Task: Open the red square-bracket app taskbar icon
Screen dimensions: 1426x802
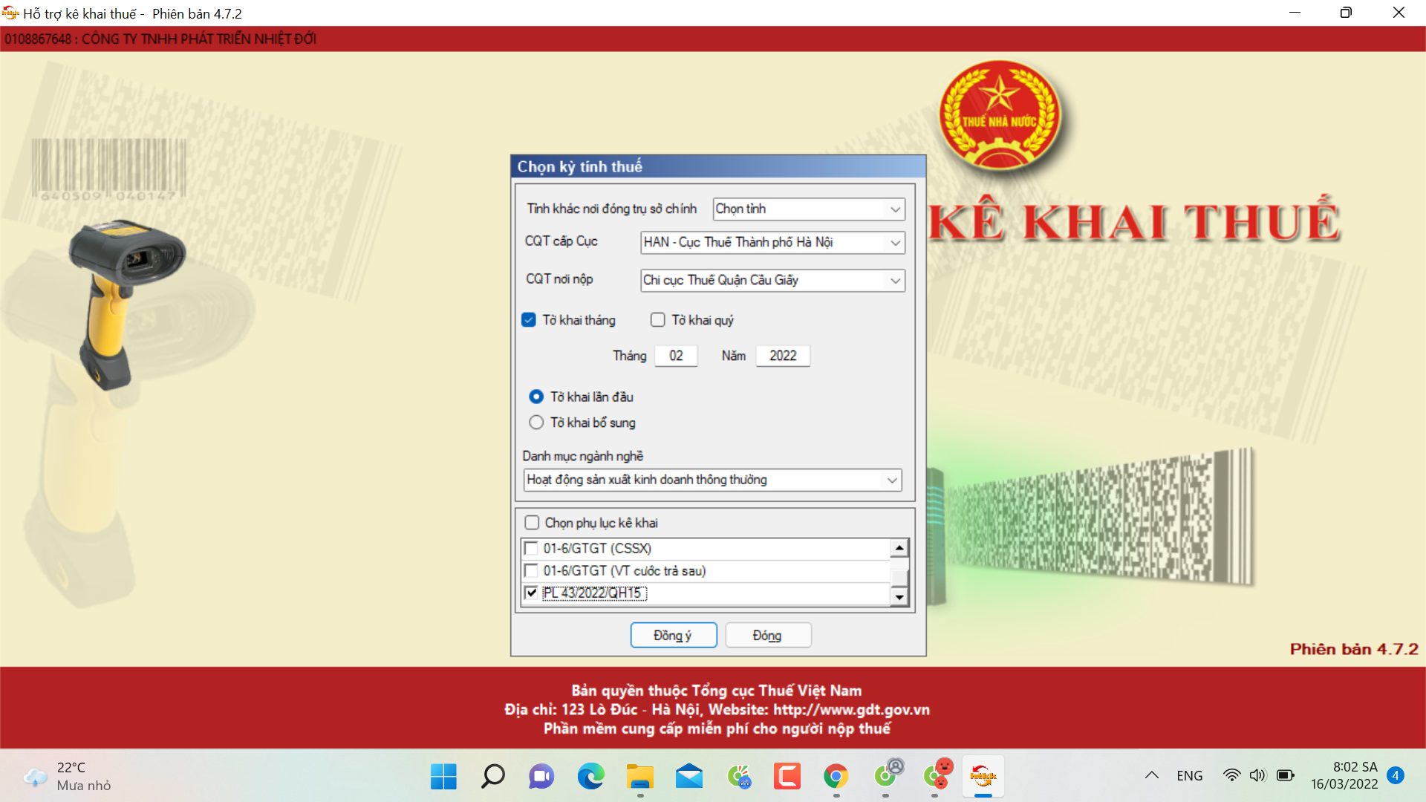Action: pyautogui.click(x=787, y=777)
